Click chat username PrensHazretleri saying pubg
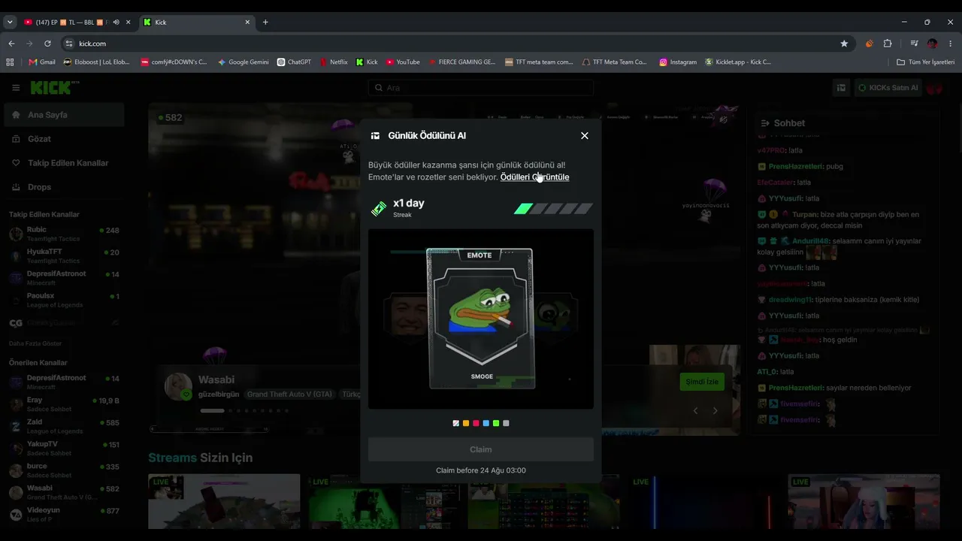The width and height of the screenshot is (962, 541). (x=795, y=167)
